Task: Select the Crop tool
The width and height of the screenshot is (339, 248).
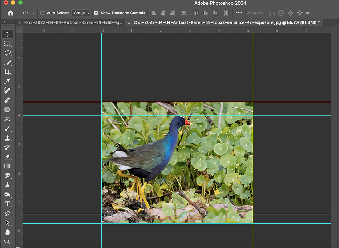Action: coord(7,72)
